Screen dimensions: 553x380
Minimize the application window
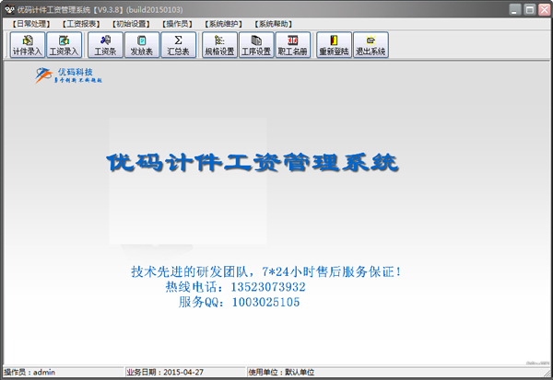[515, 9]
